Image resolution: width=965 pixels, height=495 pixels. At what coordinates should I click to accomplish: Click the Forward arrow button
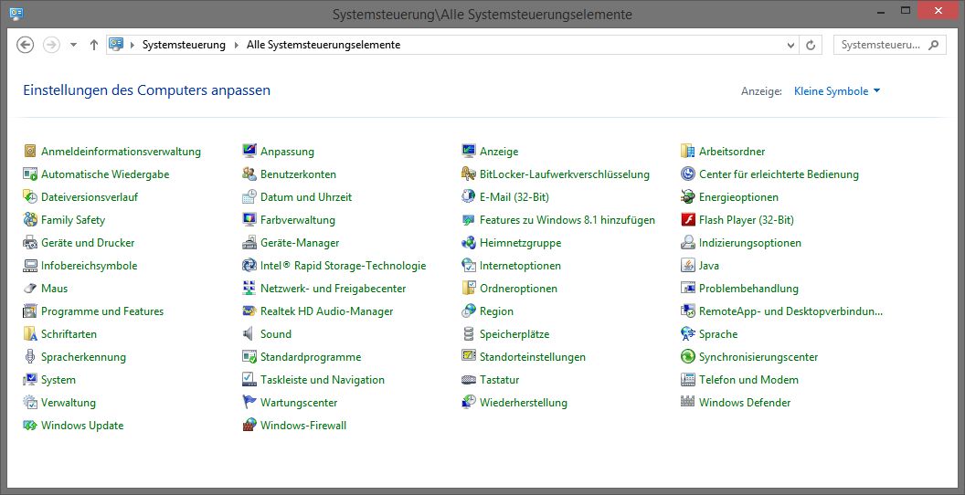pos(52,45)
